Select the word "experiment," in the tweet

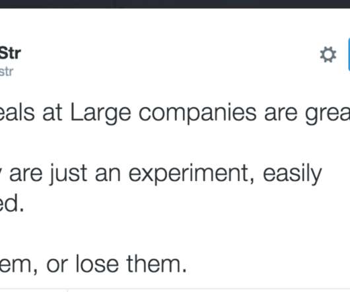click(x=192, y=174)
